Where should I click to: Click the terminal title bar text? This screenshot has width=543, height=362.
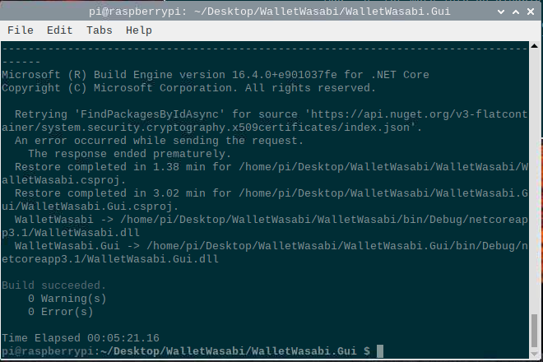pos(270,12)
